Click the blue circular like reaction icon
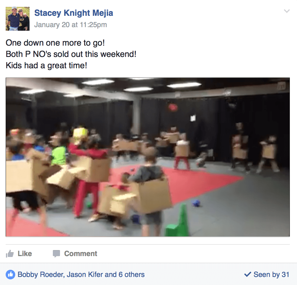 click(x=10, y=274)
